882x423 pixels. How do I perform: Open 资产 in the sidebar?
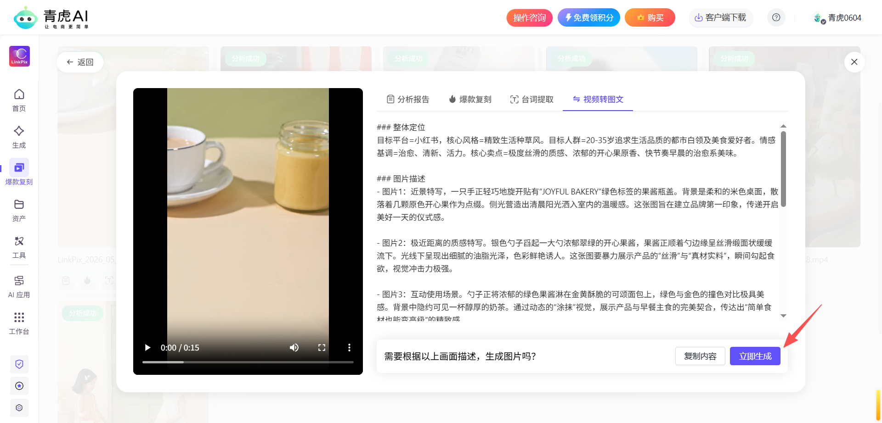pos(19,210)
